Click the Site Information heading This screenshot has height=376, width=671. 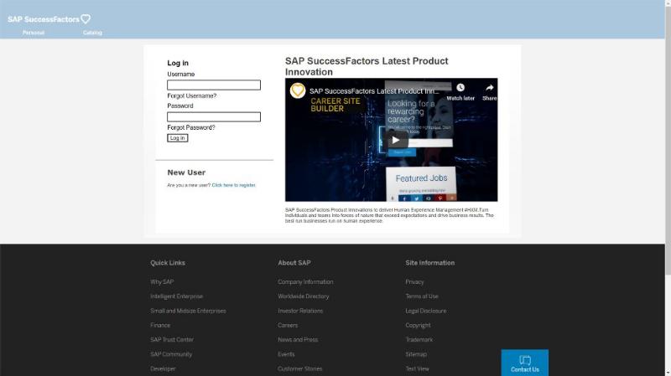tap(429, 263)
